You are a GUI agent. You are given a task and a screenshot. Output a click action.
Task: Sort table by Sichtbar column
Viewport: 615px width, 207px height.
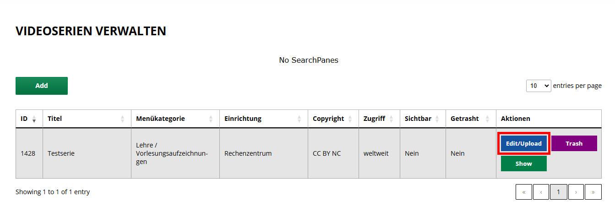pos(422,119)
